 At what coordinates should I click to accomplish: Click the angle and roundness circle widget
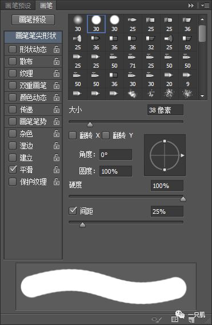click(165, 155)
